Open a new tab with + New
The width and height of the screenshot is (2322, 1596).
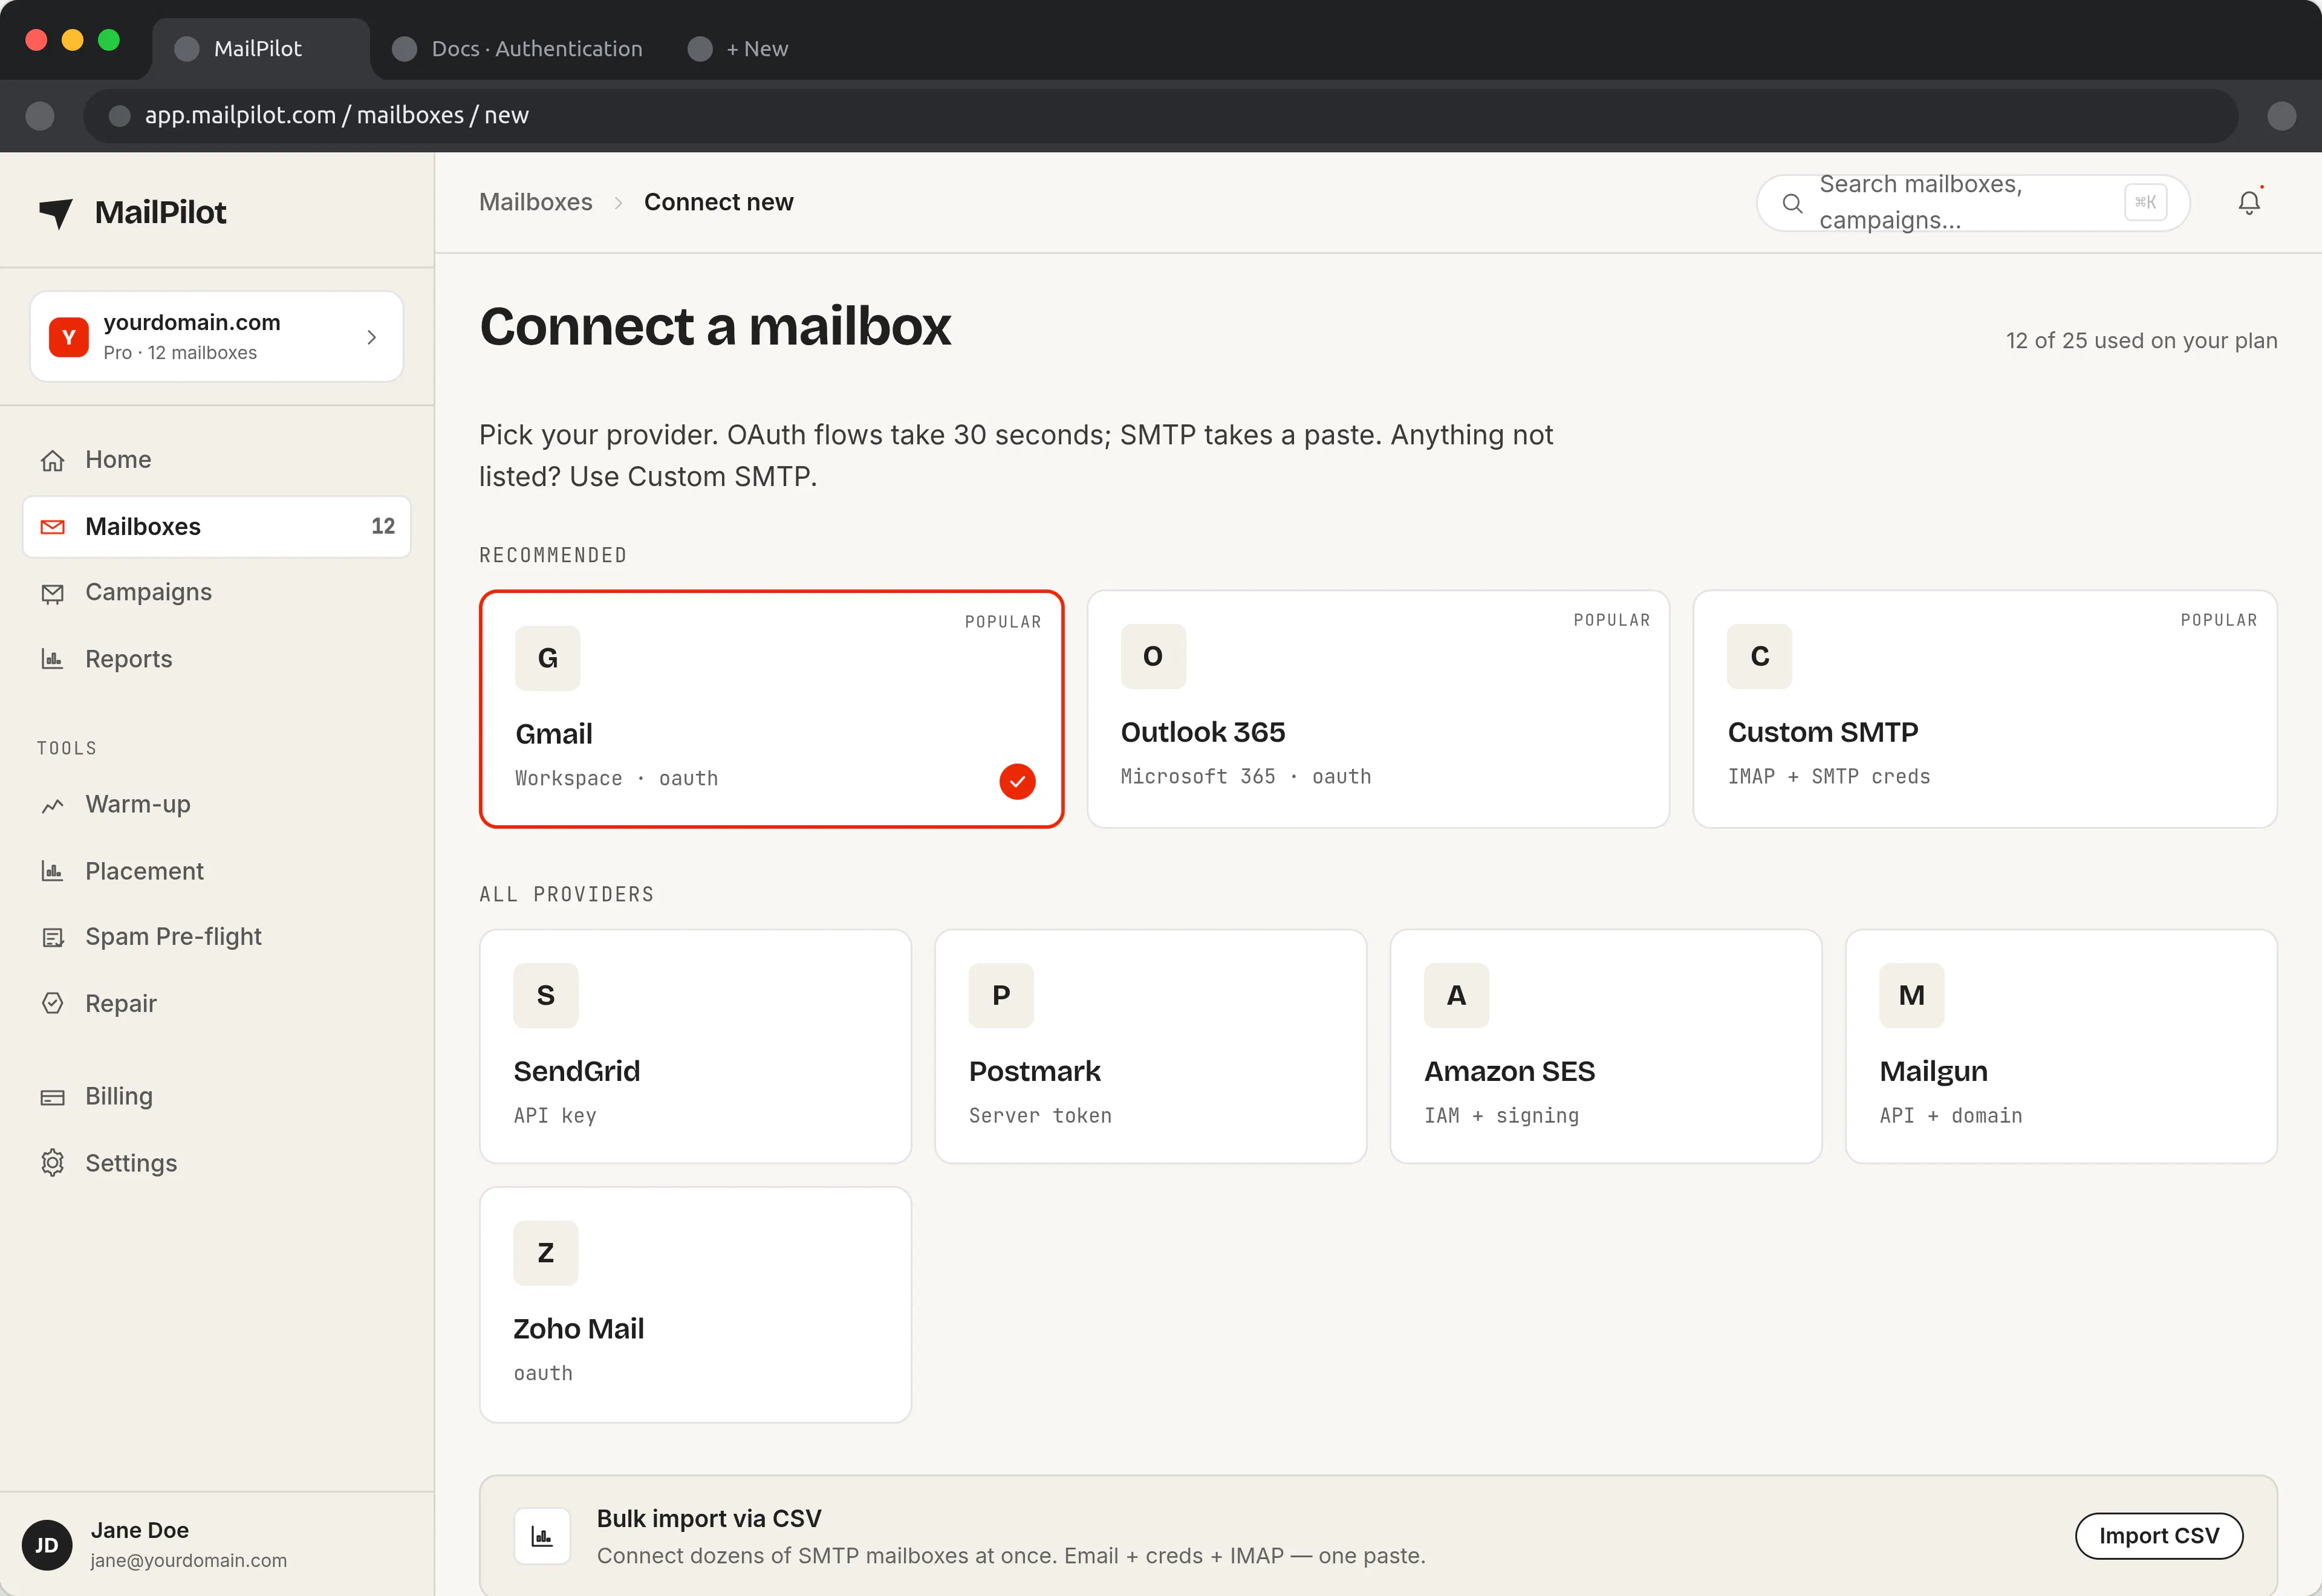(x=739, y=49)
